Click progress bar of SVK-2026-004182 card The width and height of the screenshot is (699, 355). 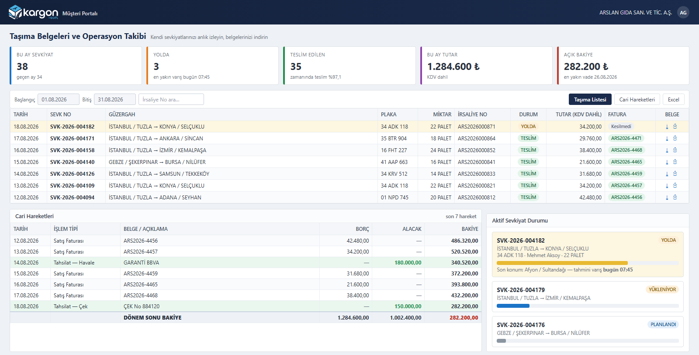588,263
